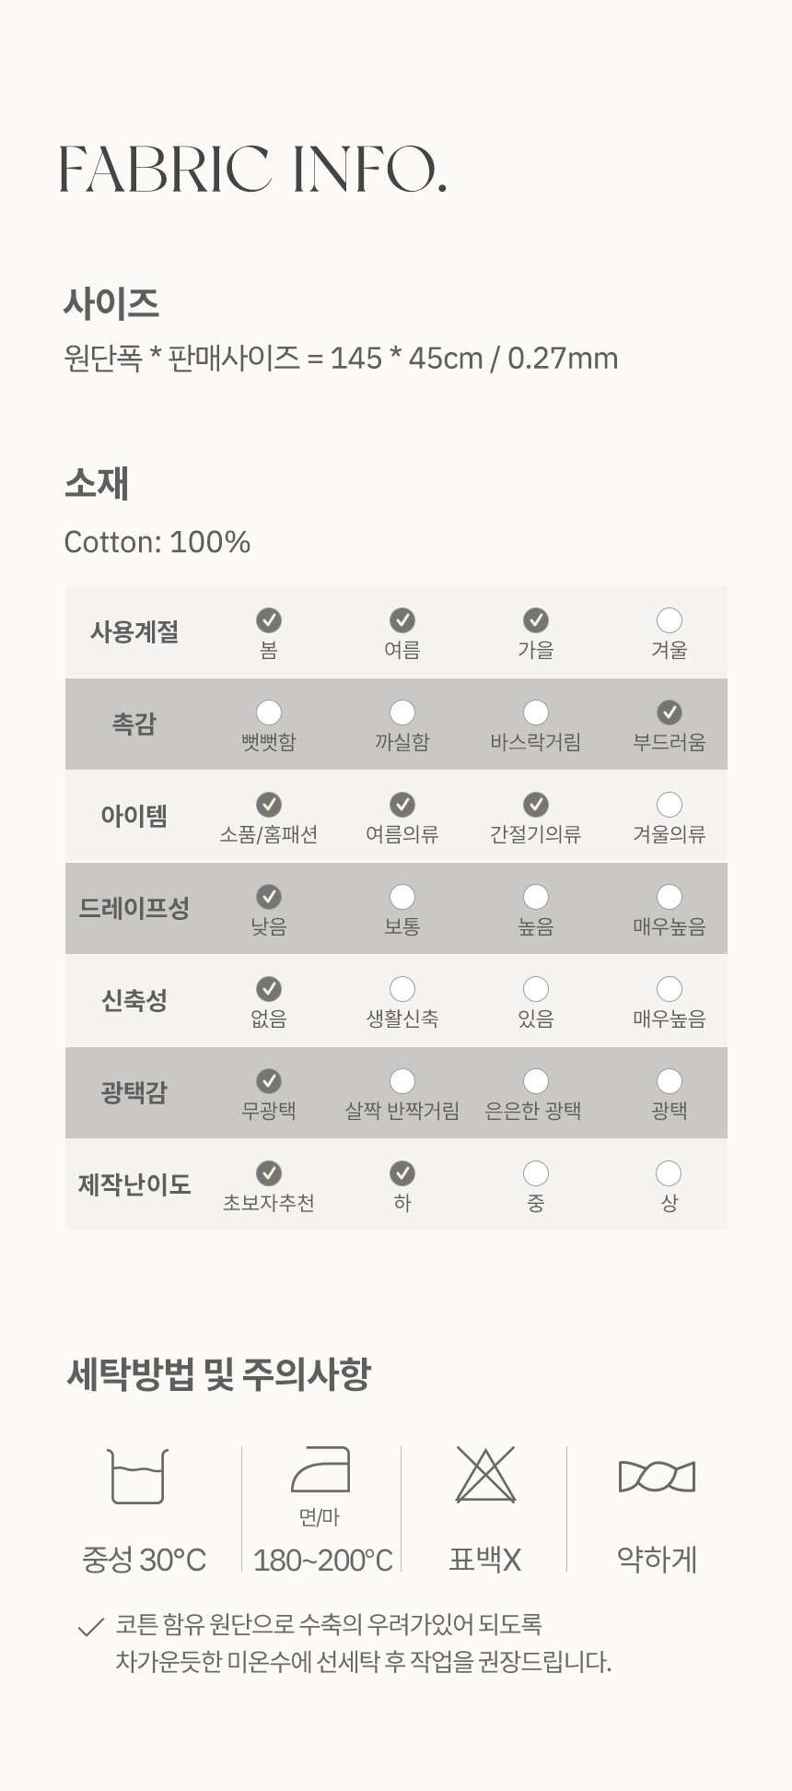792x1791 pixels.
Task: Click the 드레이프성 row label
Action: click(134, 908)
